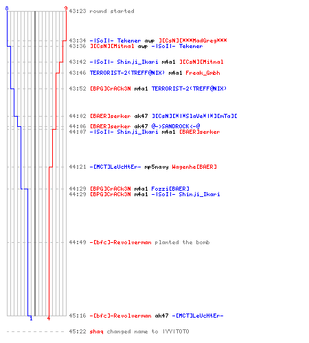Click Freak_Gmbh player name
309x343 pixels.
[203, 73]
